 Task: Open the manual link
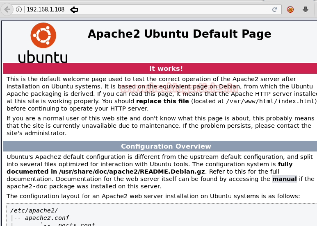pyautogui.click(x=285, y=179)
